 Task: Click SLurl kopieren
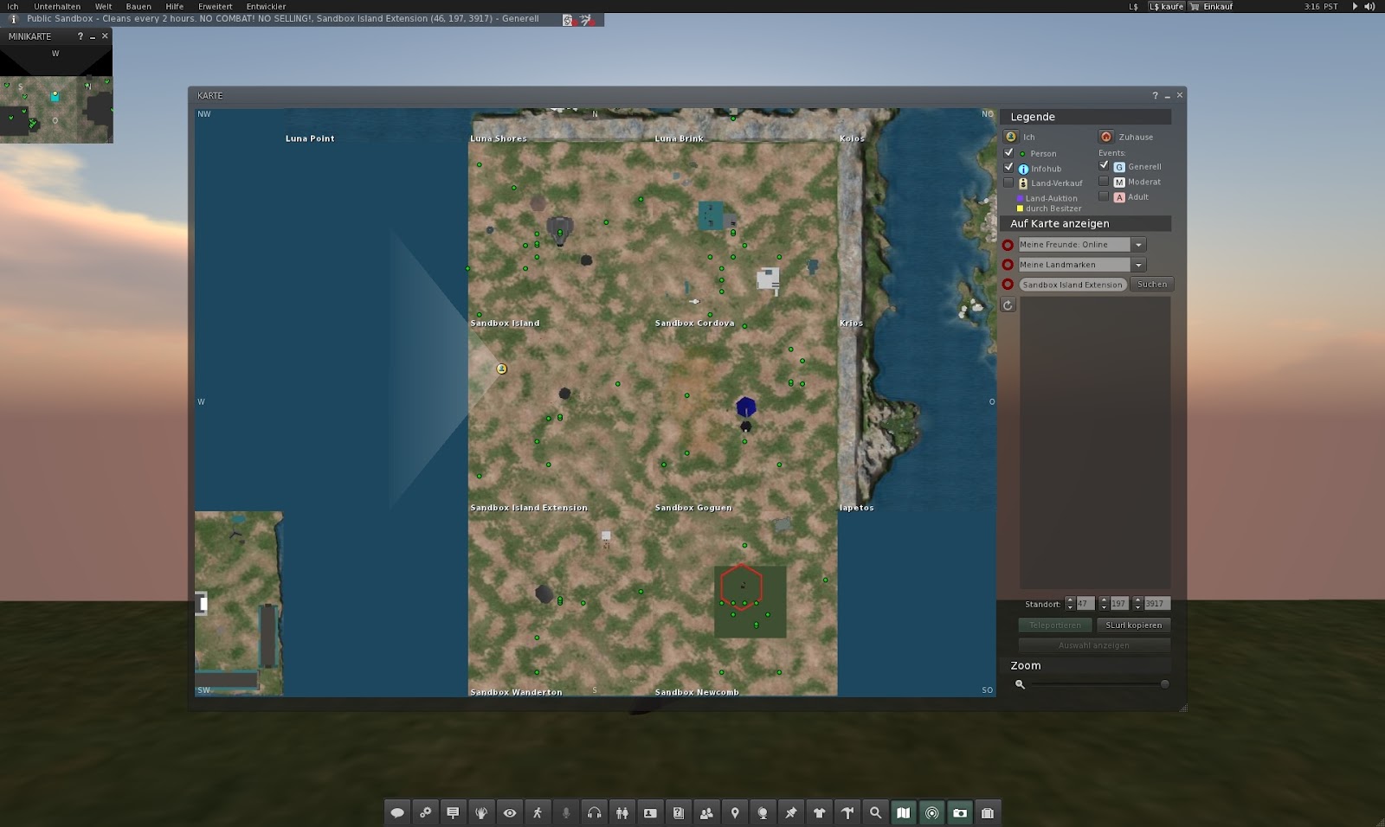click(x=1133, y=625)
